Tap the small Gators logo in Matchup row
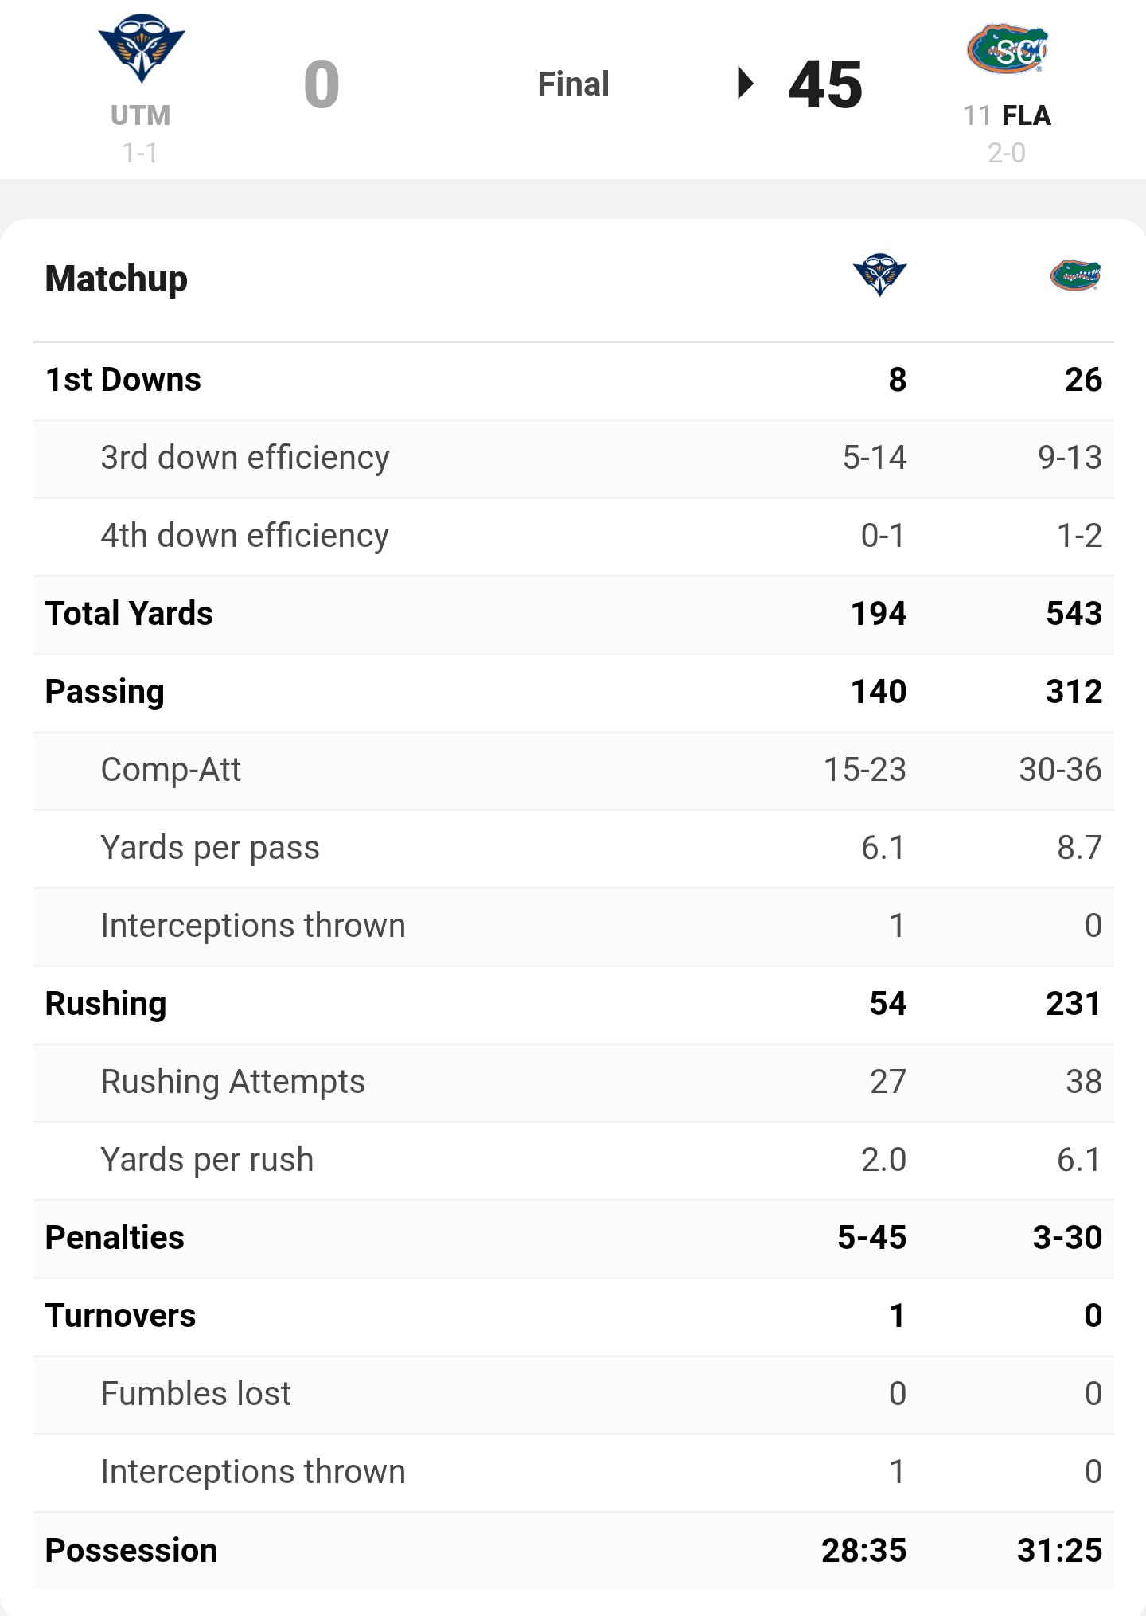This screenshot has width=1146, height=1616. [1075, 275]
